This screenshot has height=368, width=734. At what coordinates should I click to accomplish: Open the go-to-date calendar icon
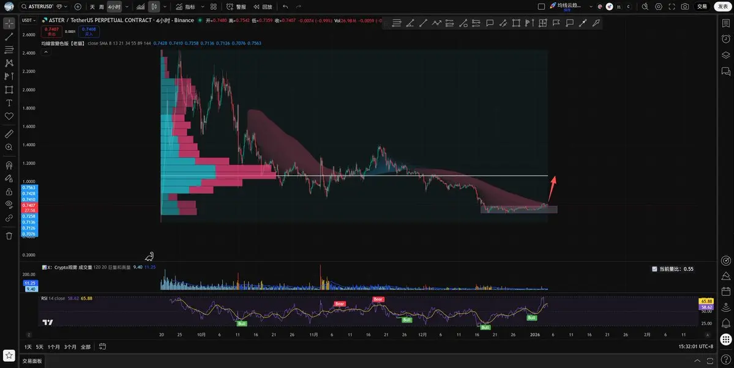click(102, 347)
